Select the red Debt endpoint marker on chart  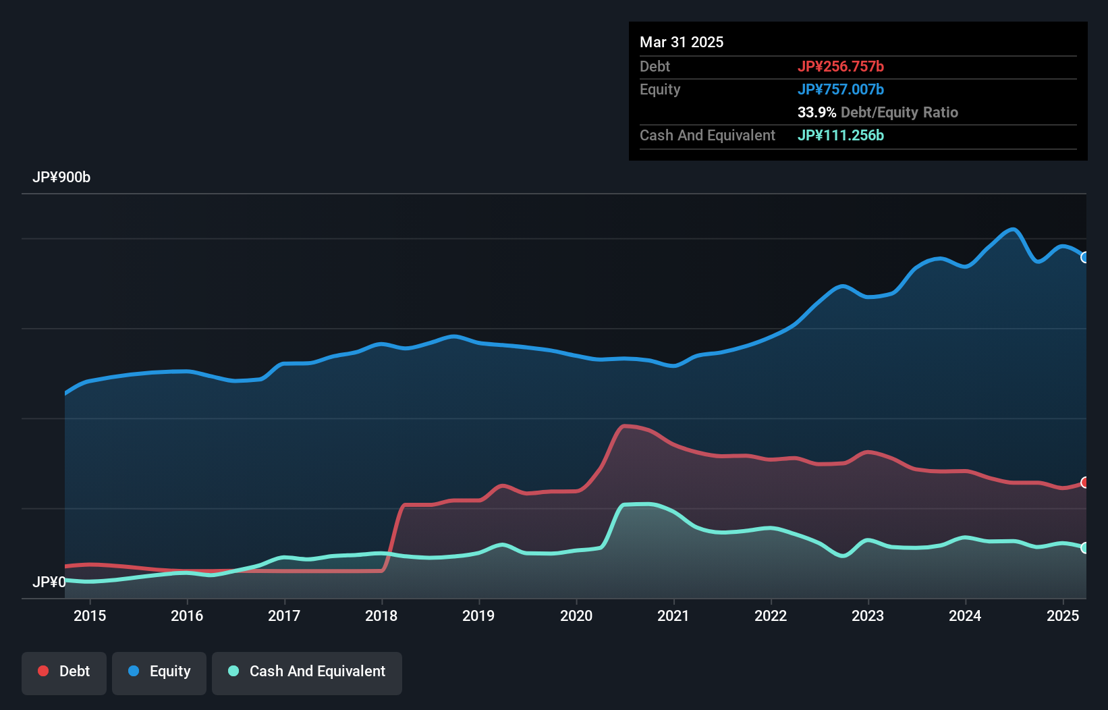pos(1084,483)
